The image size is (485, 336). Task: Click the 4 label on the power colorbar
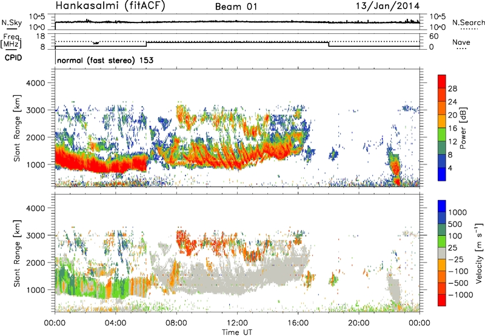(x=451, y=169)
